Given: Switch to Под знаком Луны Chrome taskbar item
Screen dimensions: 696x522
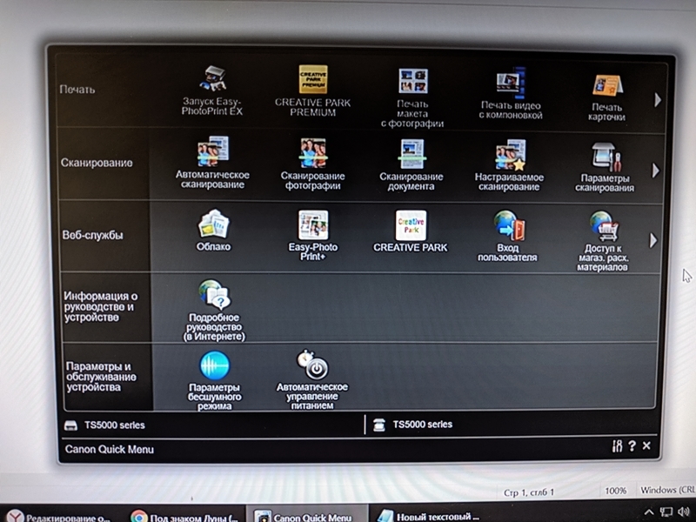Looking at the screenshot, I should pos(184,516).
